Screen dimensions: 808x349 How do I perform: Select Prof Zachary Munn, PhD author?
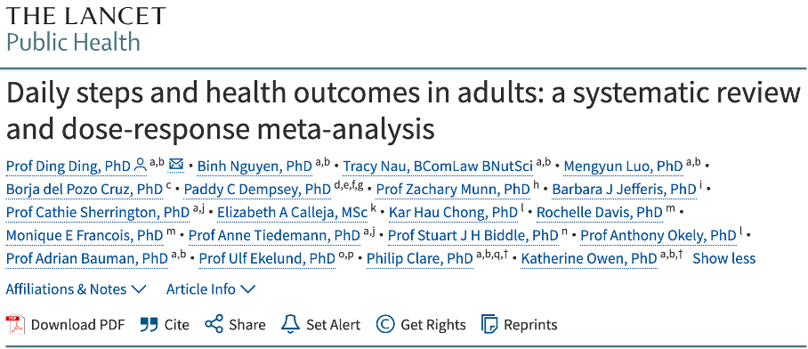click(453, 190)
